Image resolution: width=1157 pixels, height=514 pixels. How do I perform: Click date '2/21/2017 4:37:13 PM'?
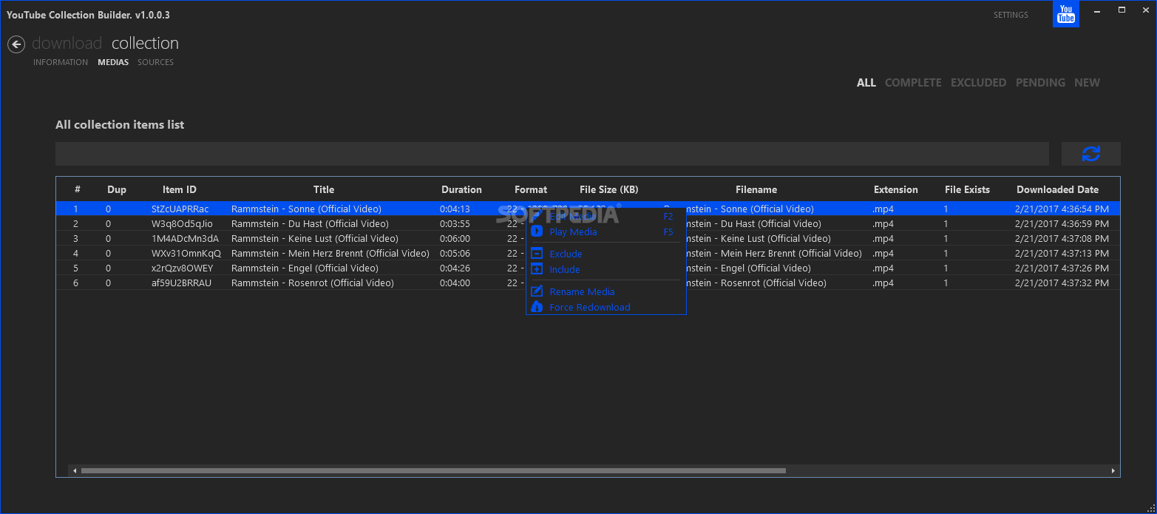click(1062, 254)
